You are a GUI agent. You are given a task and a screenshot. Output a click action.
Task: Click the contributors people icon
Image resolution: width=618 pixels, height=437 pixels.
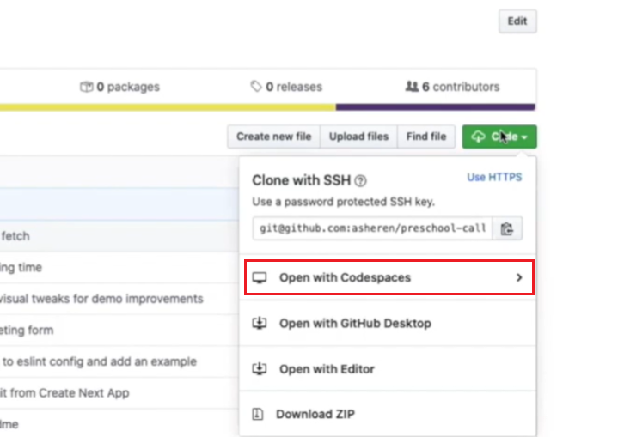coord(412,87)
